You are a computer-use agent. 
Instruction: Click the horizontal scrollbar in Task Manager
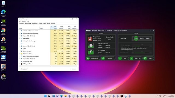pyautogui.click(x=36, y=66)
